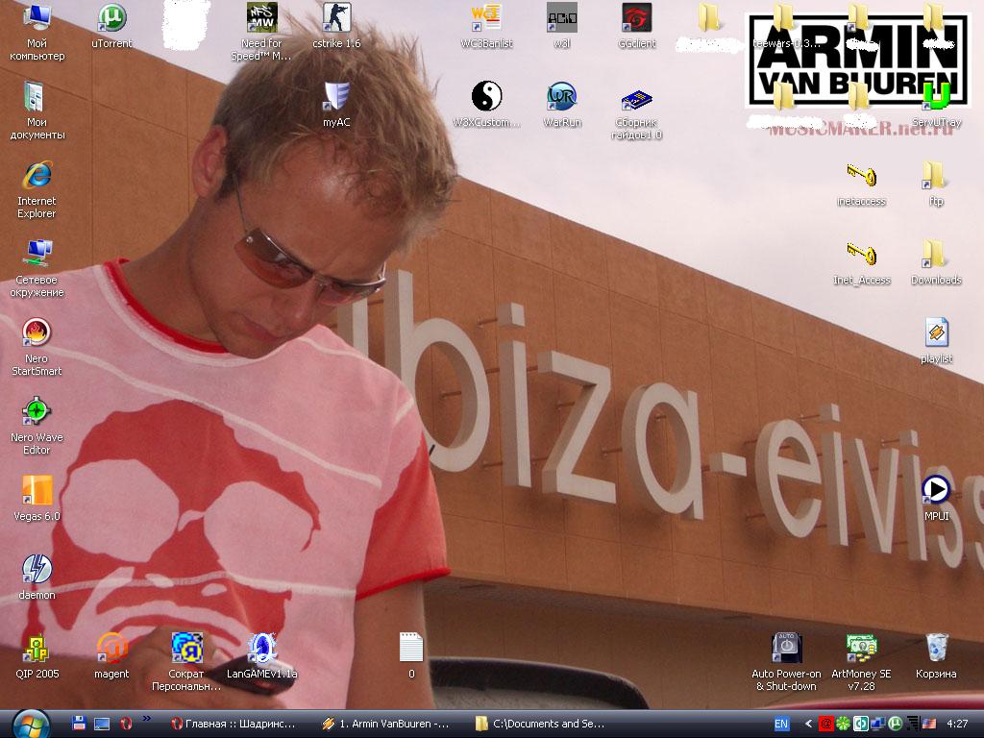Launch Nero Wave Editor shortcut

[x=37, y=427]
